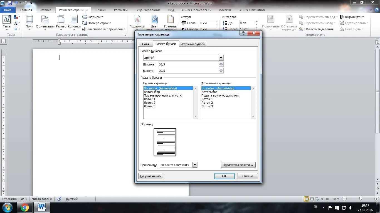The height and width of the screenshot is (213, 380).
Task: Switch to the Поля tab in dialog
Action: point(146,44)
